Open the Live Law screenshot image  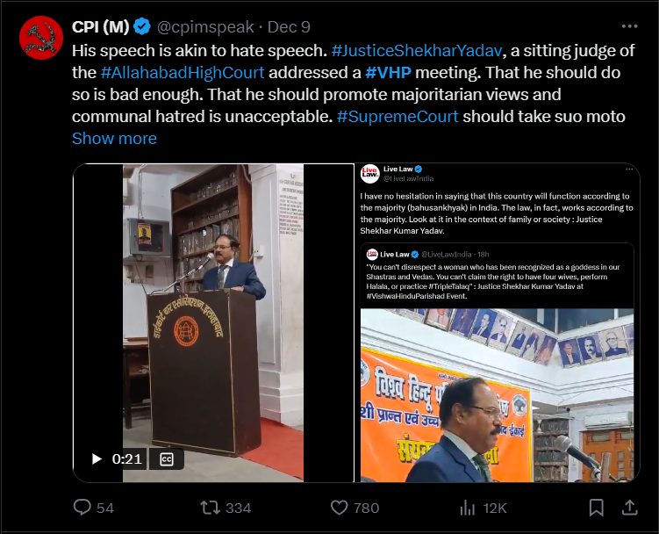498,322
